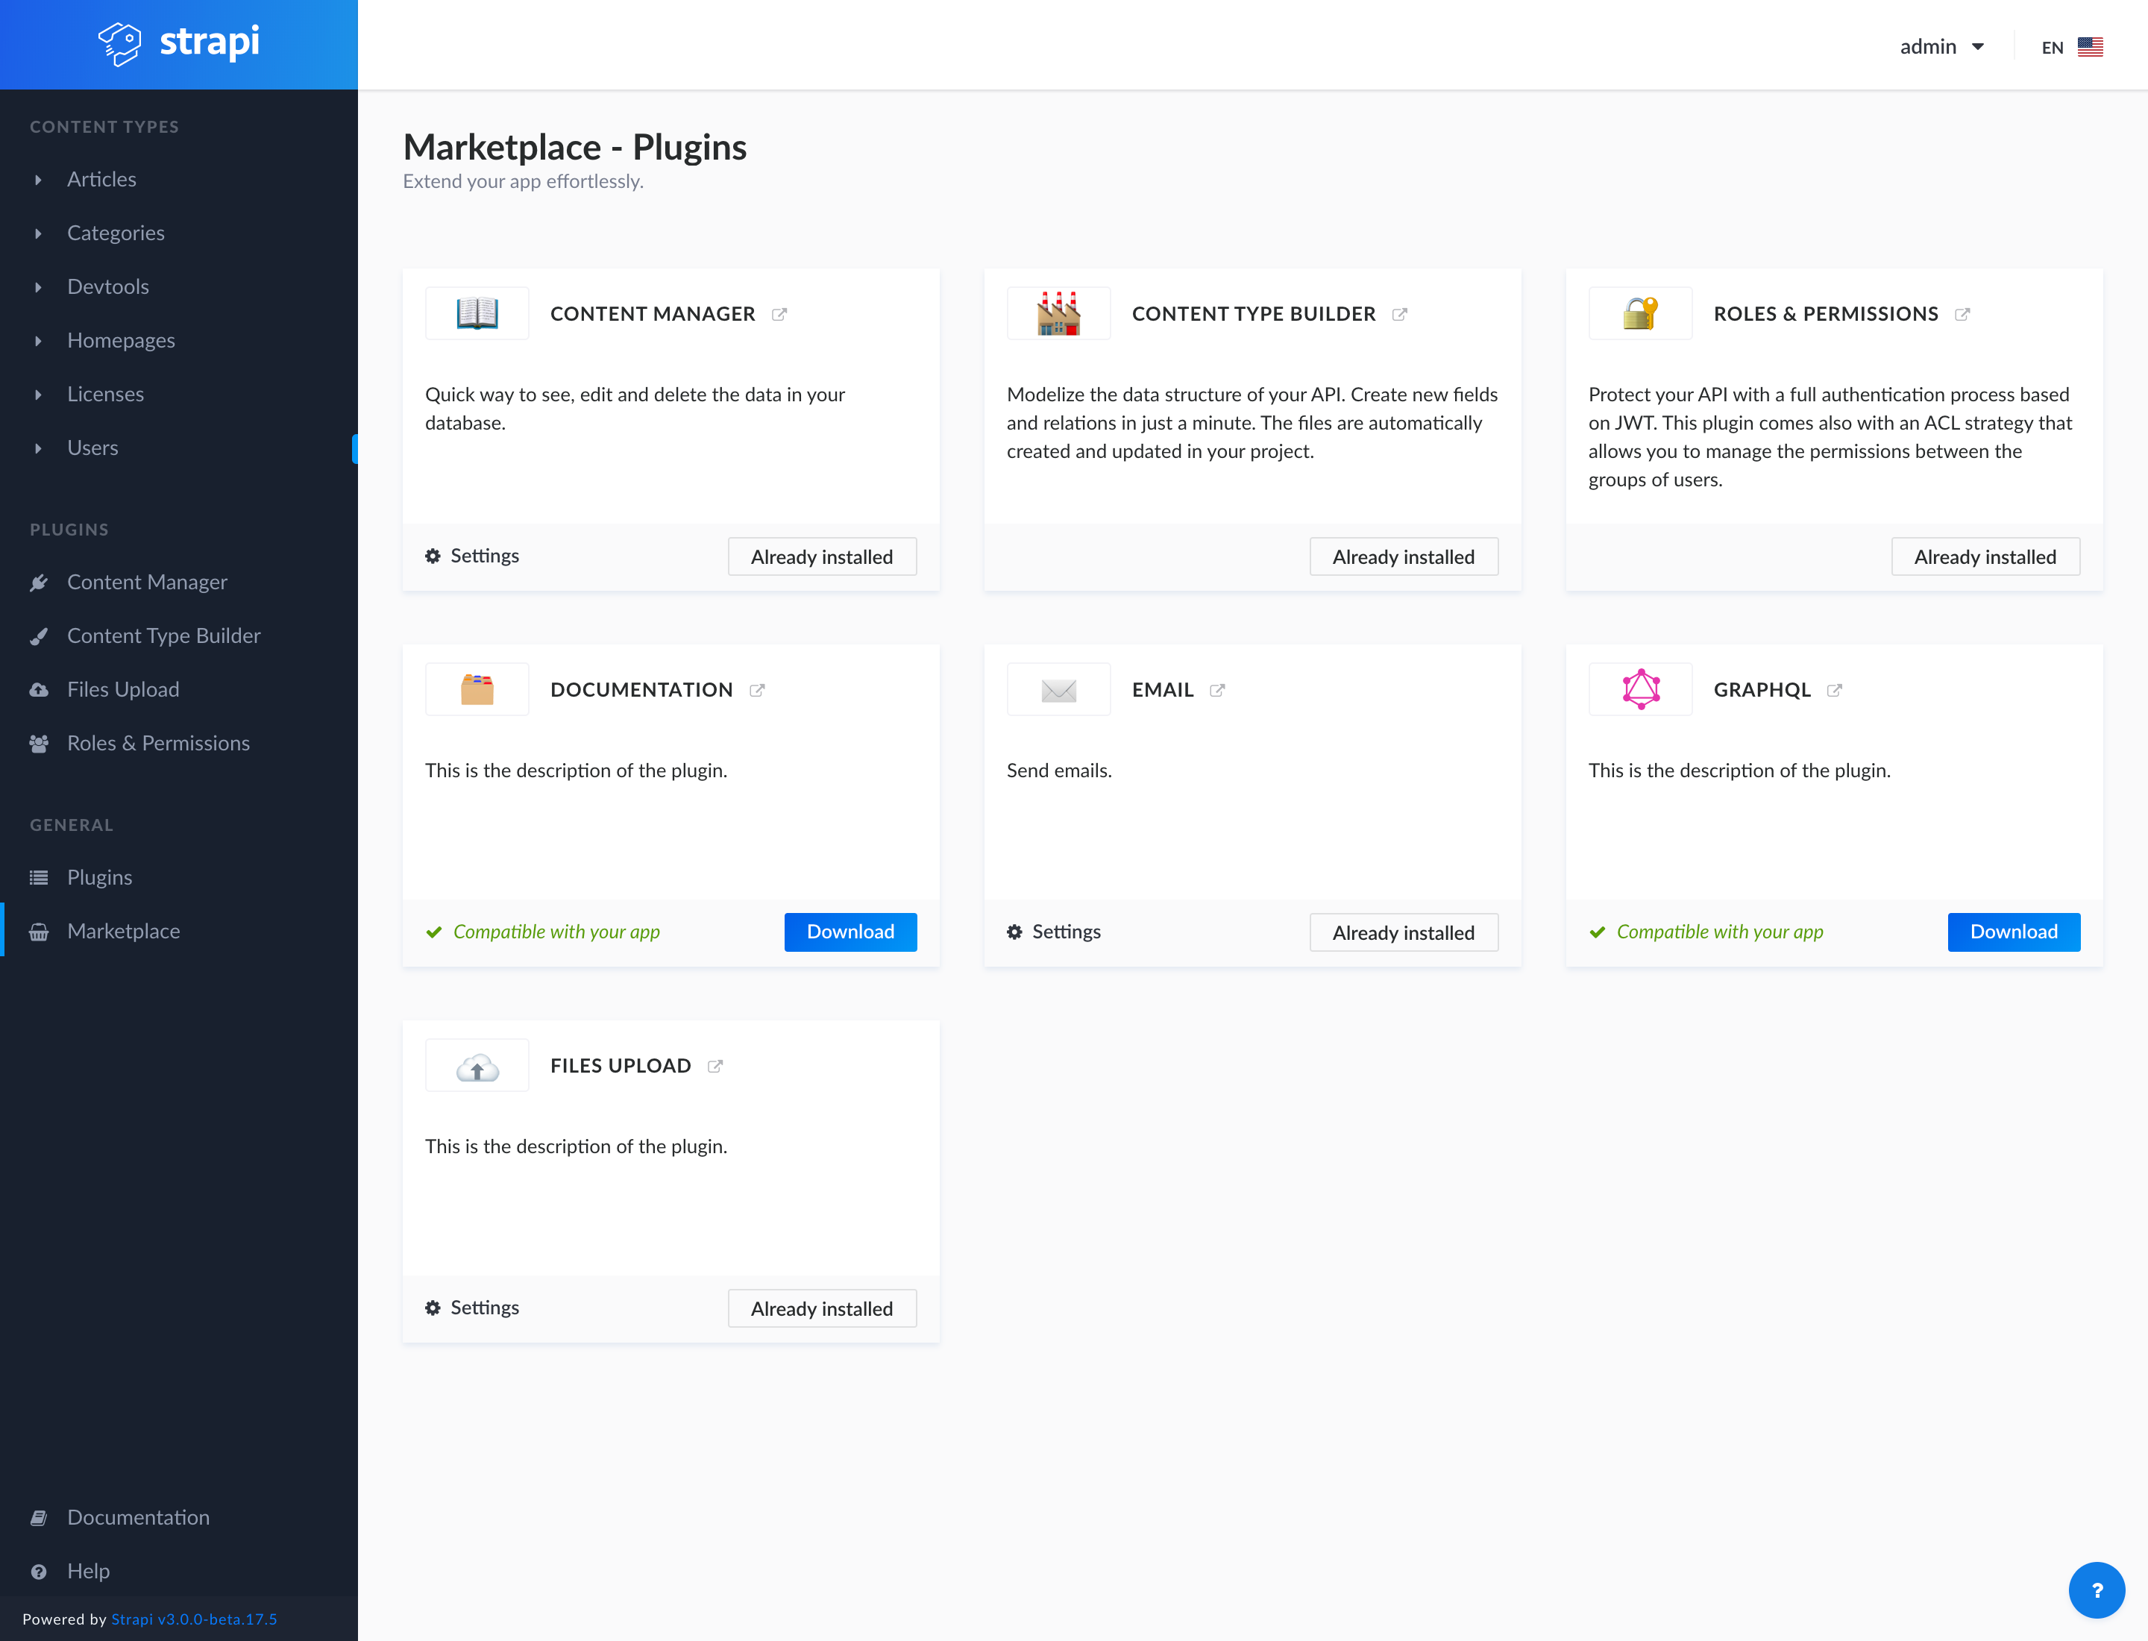
Task: Click the basket icon beside Marketplace
Action: pos(39,932)
